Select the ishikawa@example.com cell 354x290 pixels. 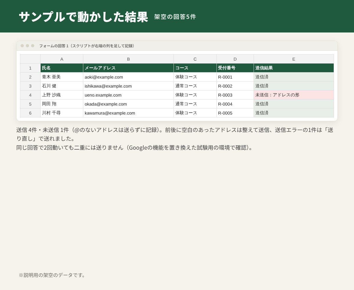click(x=129, y=86)
